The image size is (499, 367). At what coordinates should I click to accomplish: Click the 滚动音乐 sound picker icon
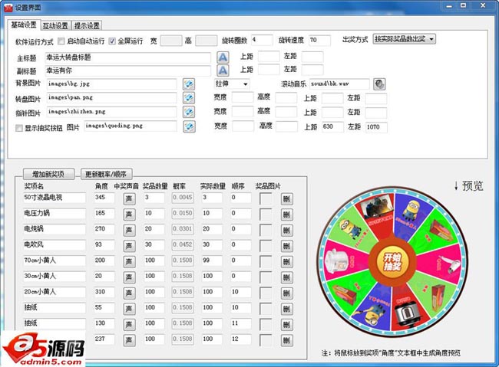[379, 84]
